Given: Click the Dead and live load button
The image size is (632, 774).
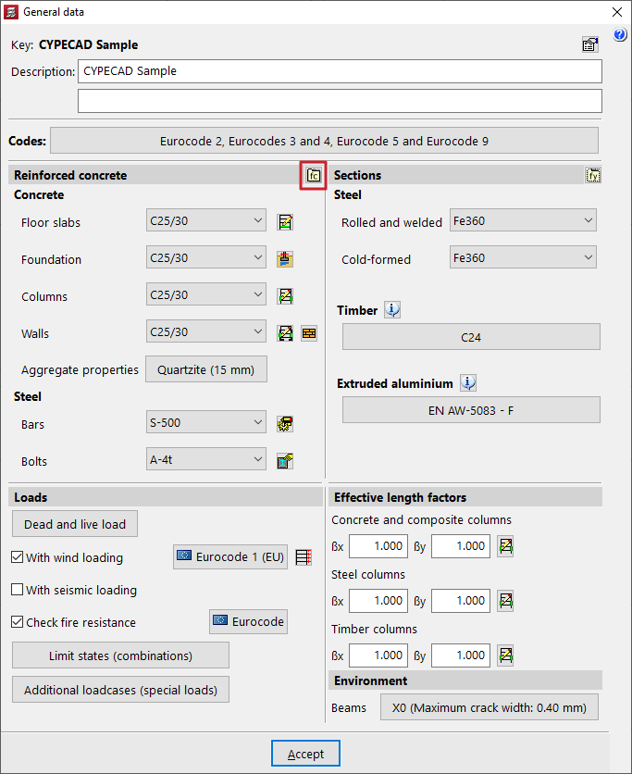Looking at the screenshot, I should (x=75, y=524).
